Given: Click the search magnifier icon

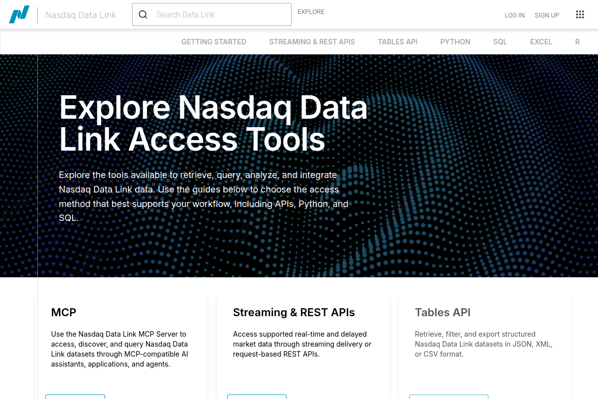Looking at the screenshot, I should [143, 14].
